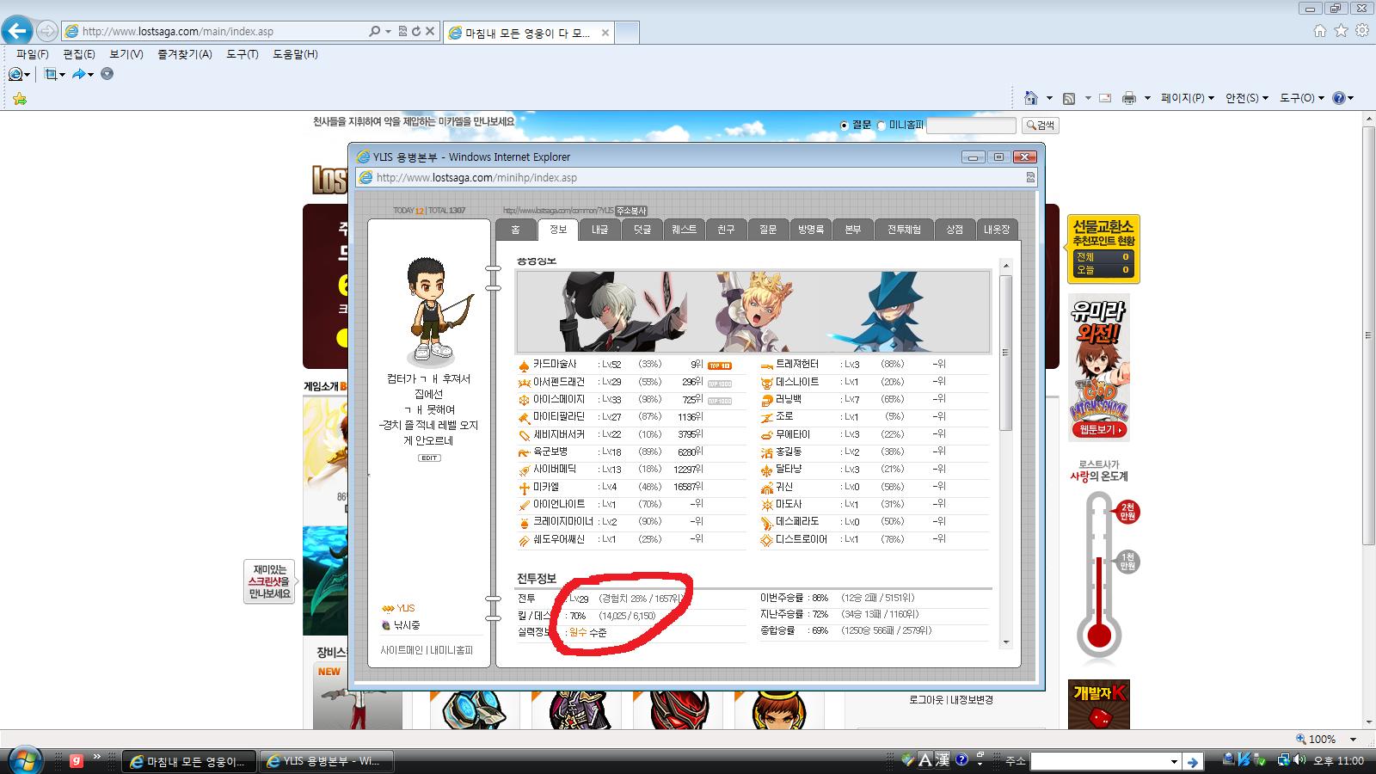Toggle the compatibility view icon in the address bar
The image size is (1376, 774).
(402, 31)
